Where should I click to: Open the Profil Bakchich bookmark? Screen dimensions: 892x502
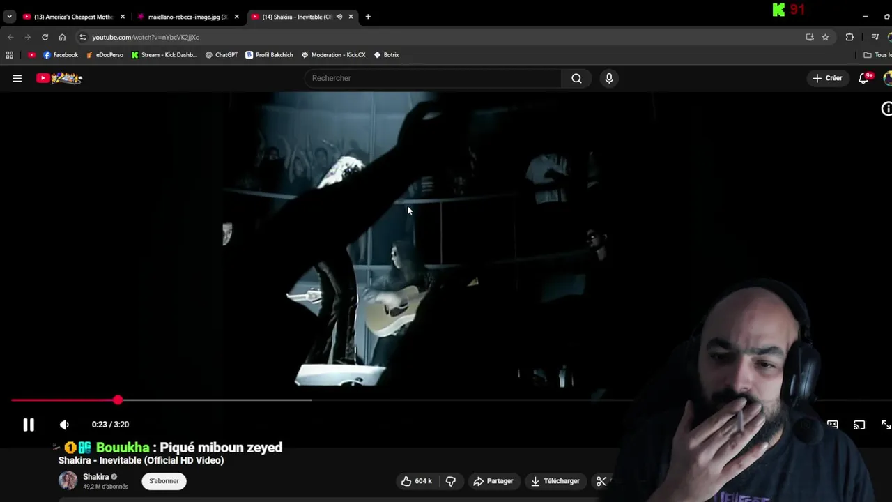point(269,55)
